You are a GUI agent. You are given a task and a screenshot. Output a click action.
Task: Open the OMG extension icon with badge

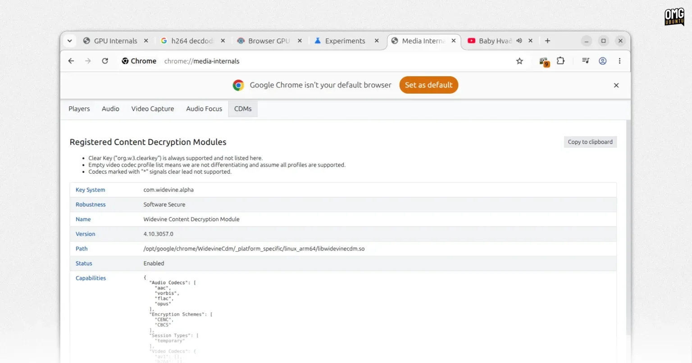(544, 61)
